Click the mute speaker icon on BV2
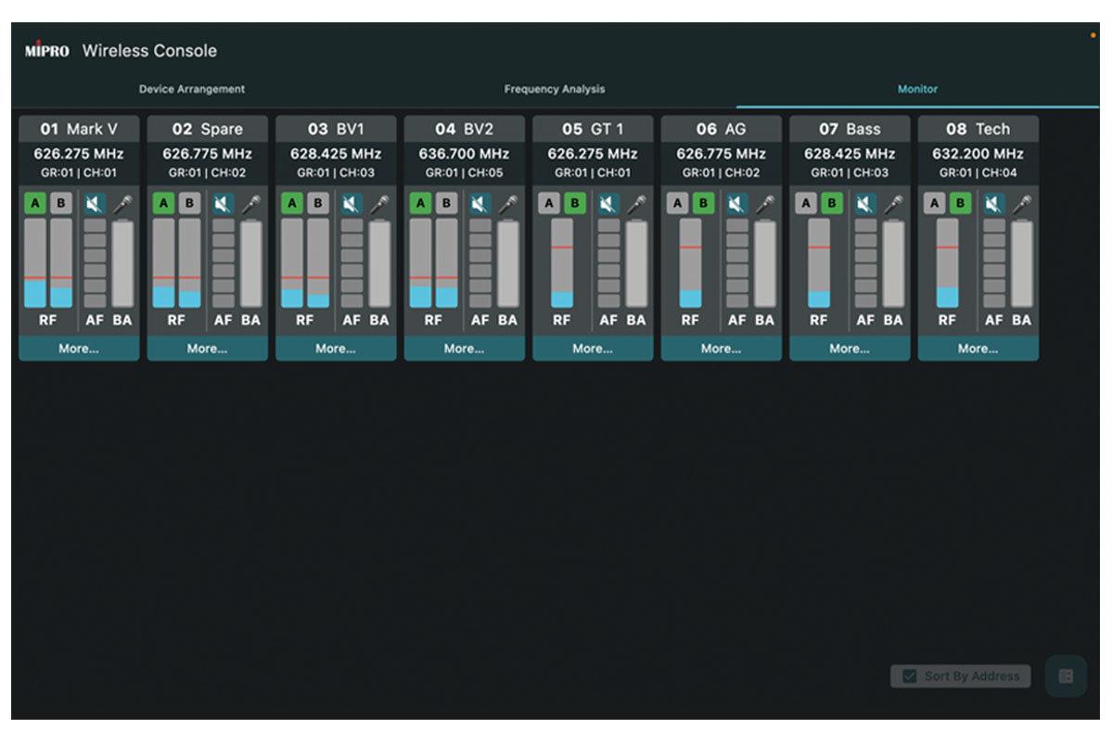The image size is (1113, 742). pyautogui.click(x=480, y=204)
